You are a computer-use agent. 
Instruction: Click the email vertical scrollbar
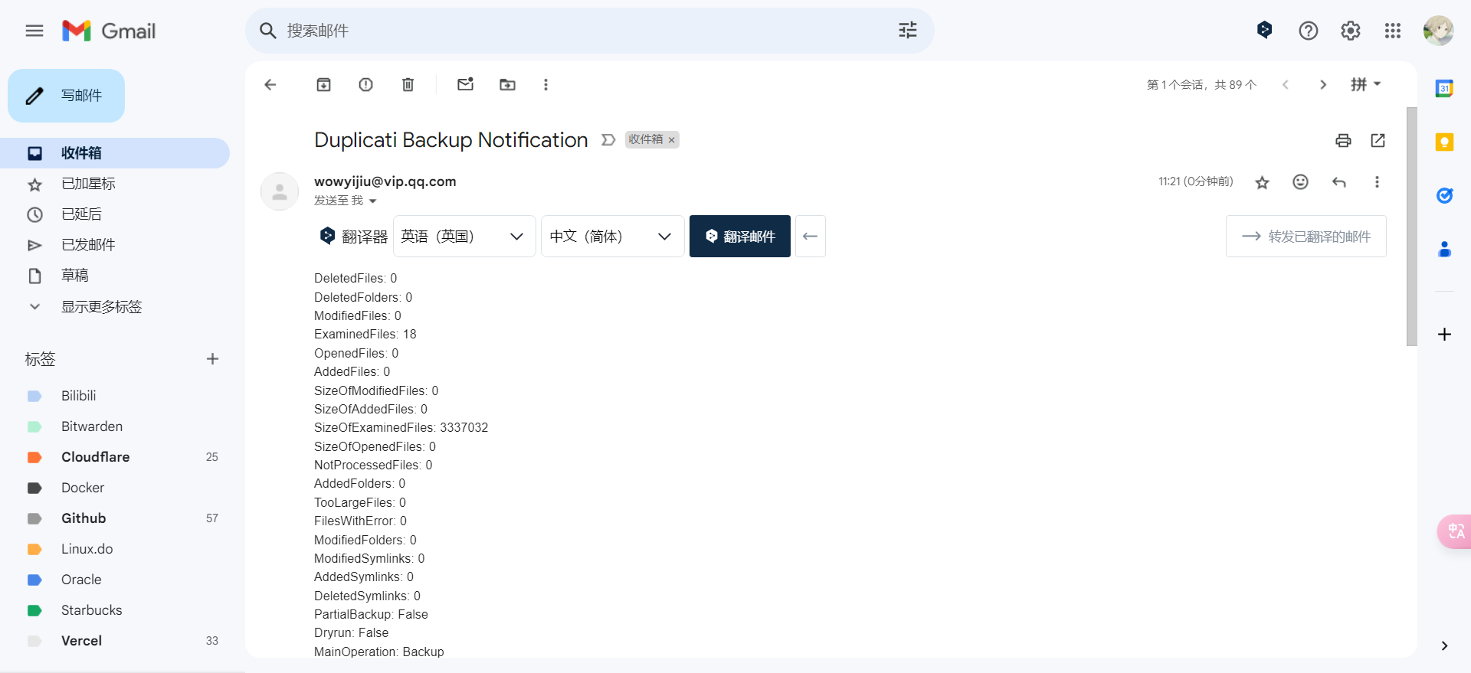(1411, 227)
